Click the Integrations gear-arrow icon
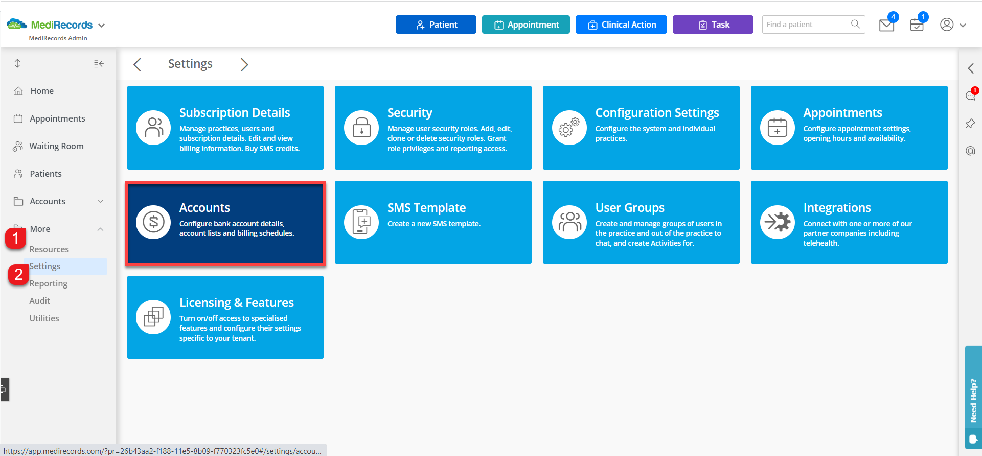This screenshot has height=456, width=982. coord(778,222)
